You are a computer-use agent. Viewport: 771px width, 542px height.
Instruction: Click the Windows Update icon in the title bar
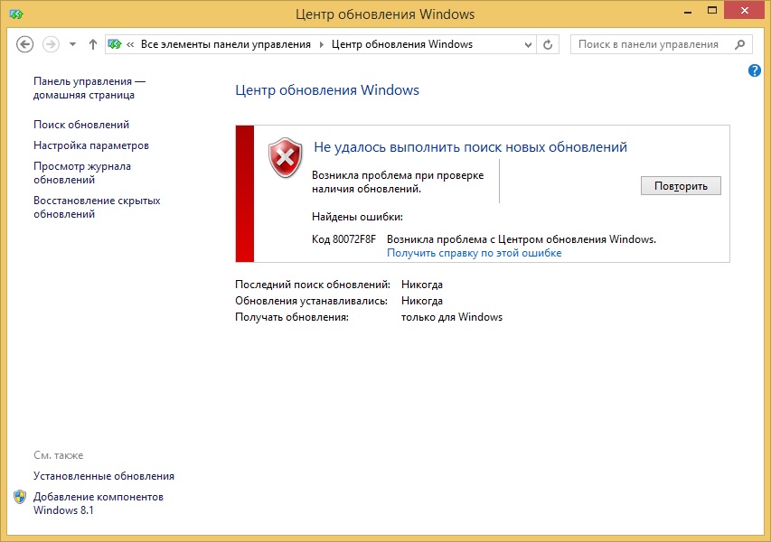14,14
